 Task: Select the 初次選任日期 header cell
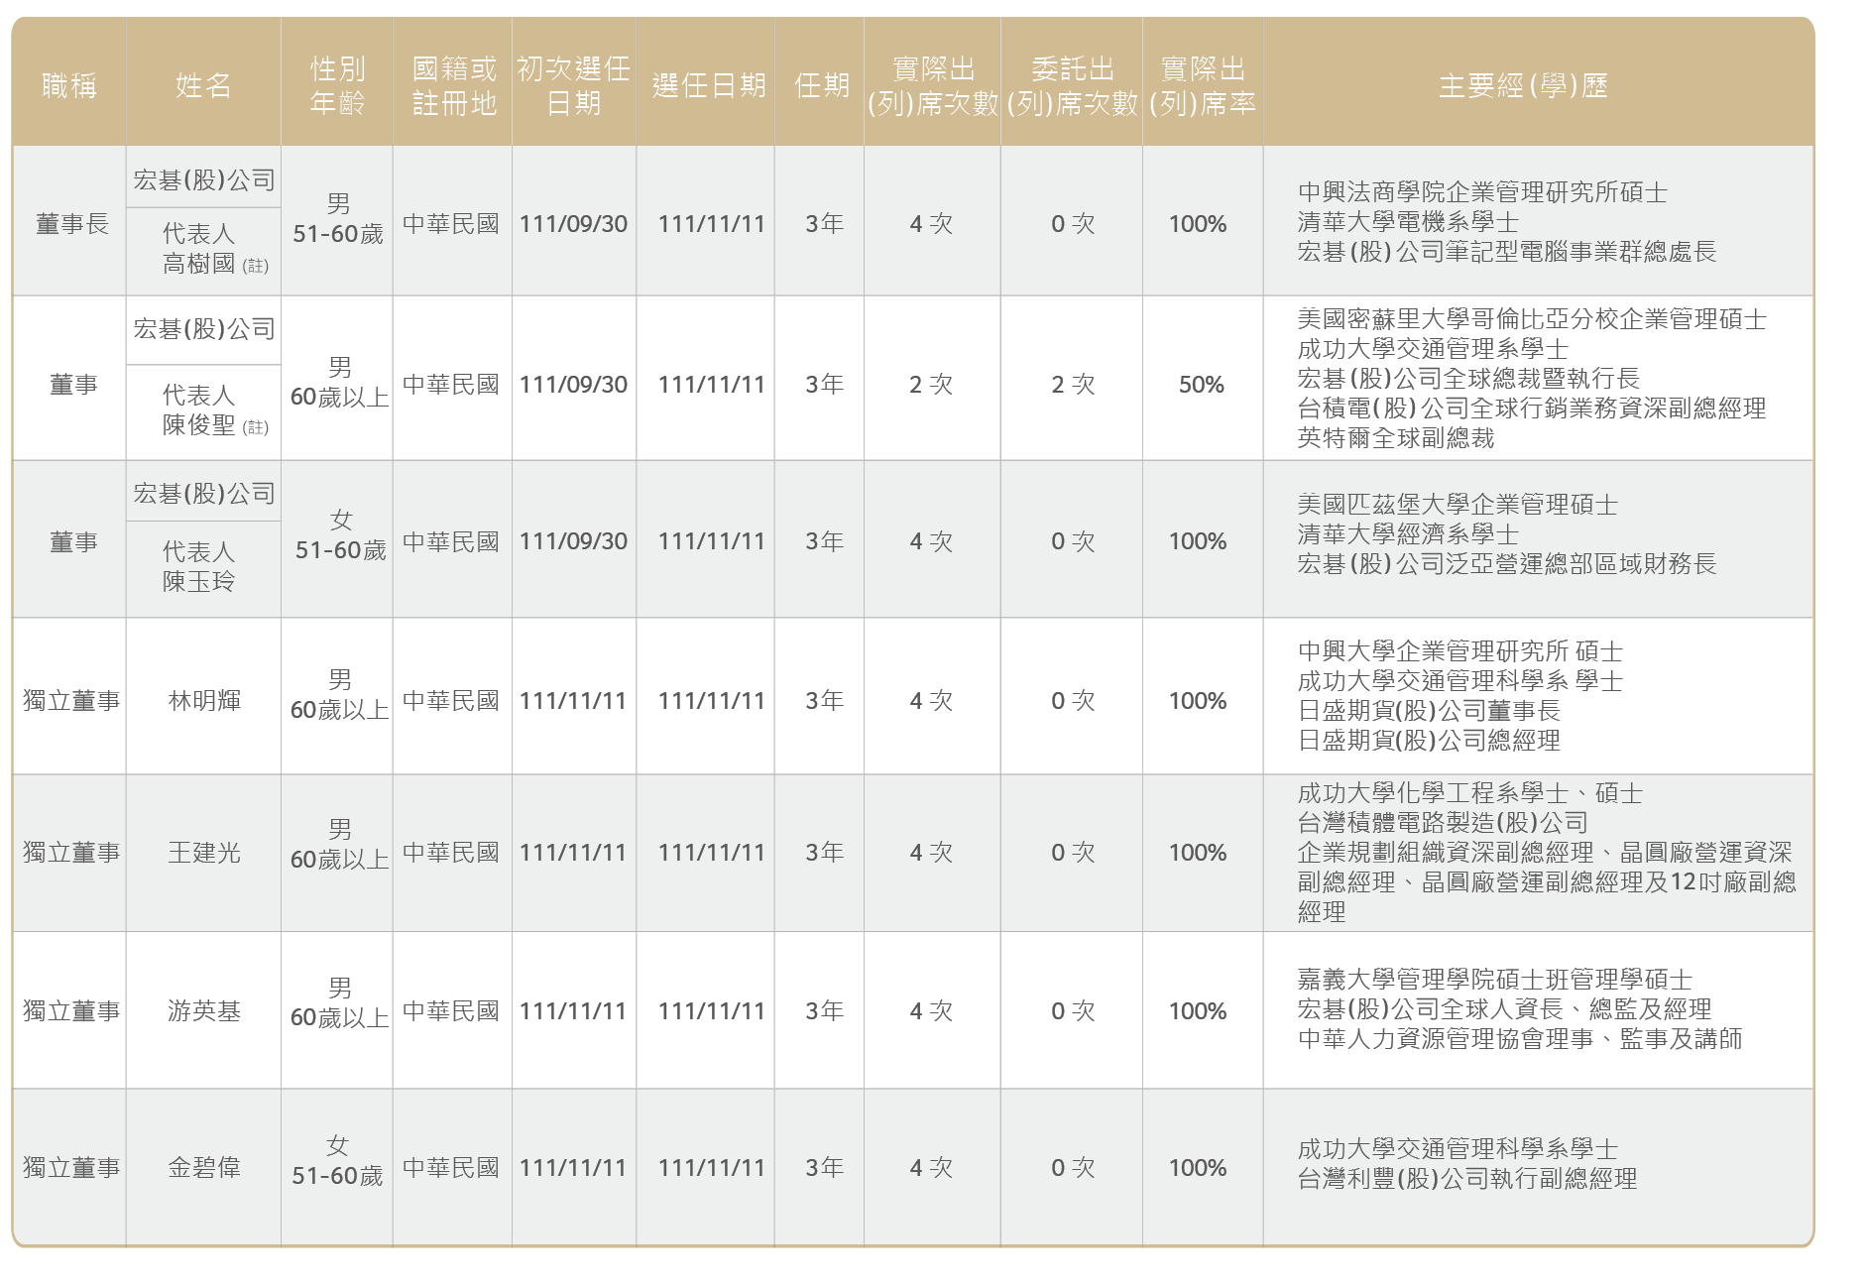(x=574, y=86)
